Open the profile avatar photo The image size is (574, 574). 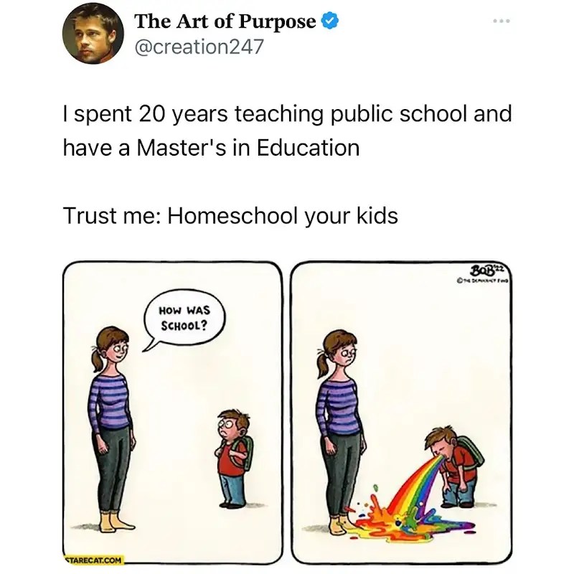pos(93,33)
